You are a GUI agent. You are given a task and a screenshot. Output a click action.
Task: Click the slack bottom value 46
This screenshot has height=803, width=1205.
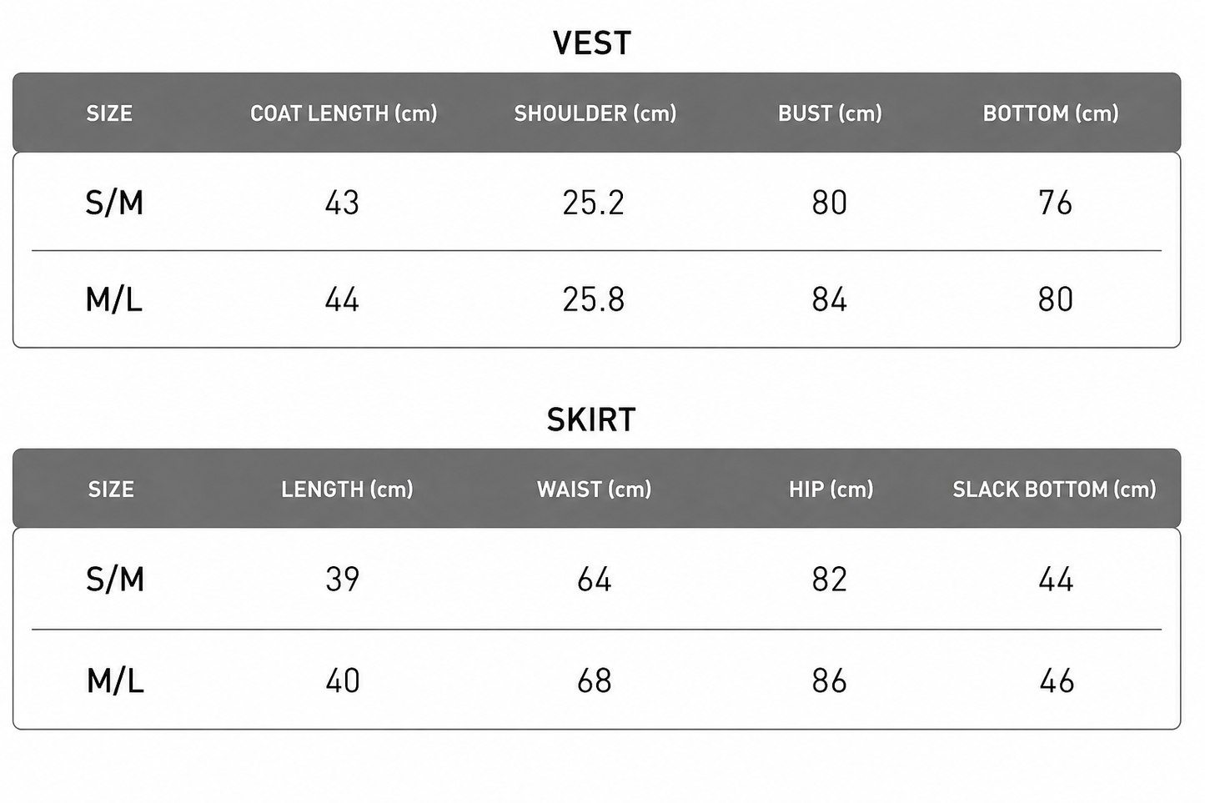point(1057,681)
